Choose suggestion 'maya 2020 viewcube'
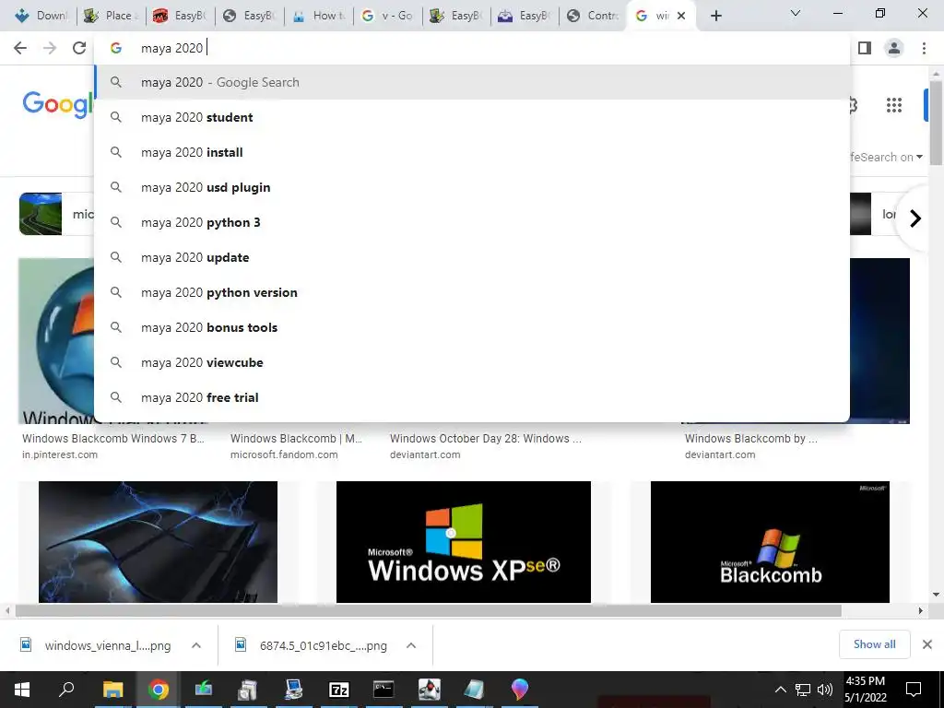The height and width of the screenshot is (708, 944). [x=472, y=362]
